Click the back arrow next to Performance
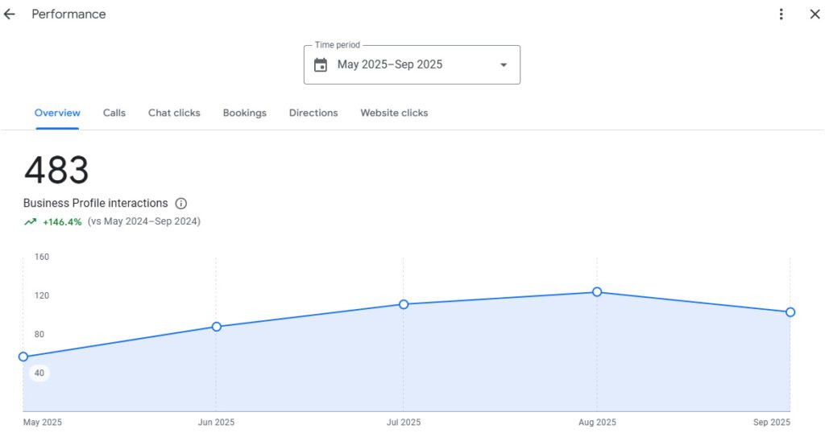Screen dimensions: 825x433 point(10,14)
